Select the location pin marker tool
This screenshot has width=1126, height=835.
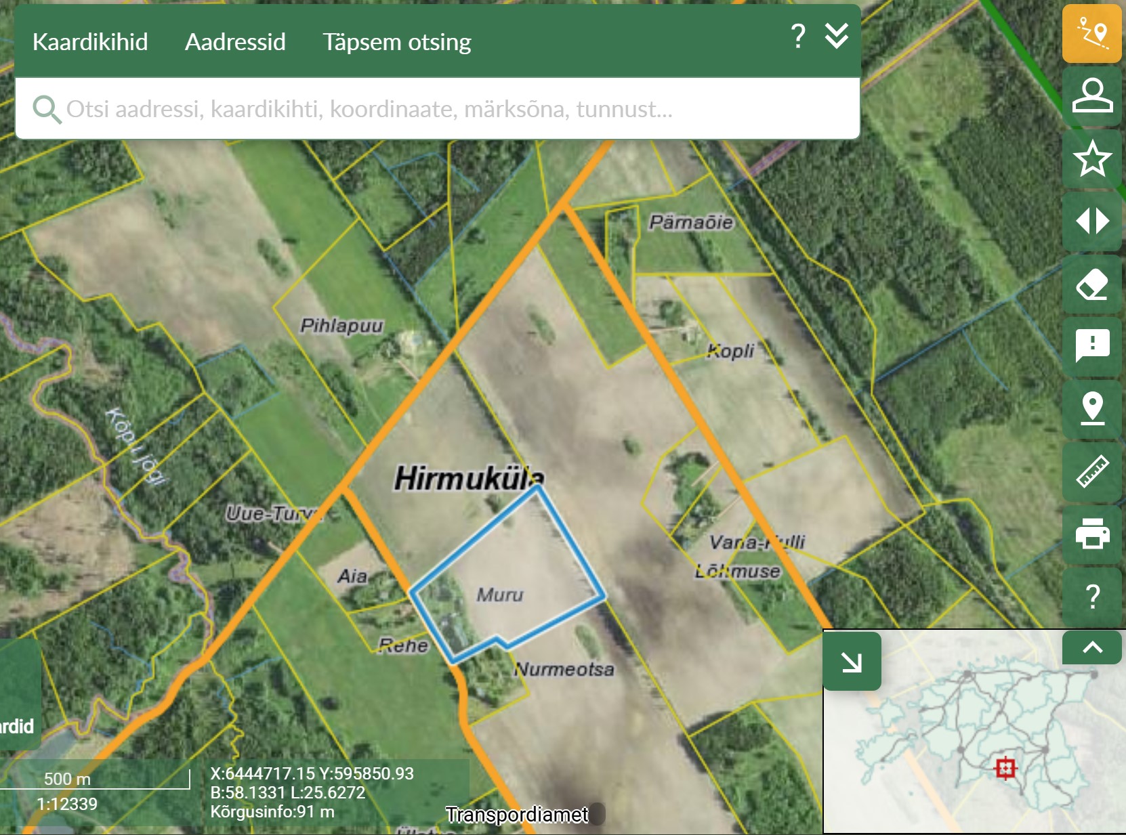(x=1091, y=408)
